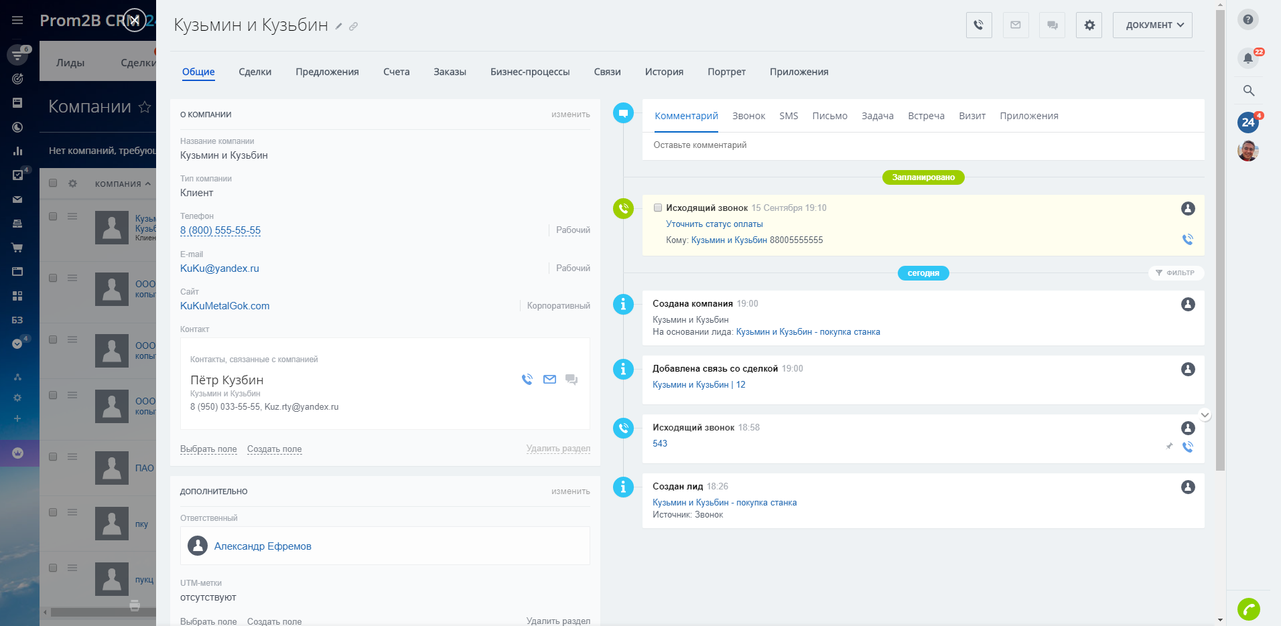Open the ФИЛЬТР timeline filter

click(1175, 273)
